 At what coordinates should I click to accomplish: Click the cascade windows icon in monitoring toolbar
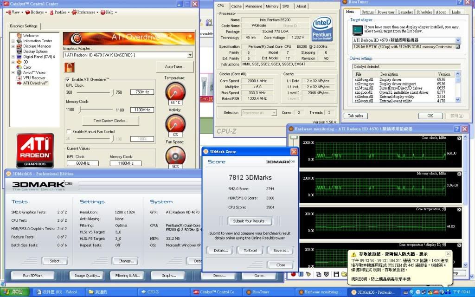(x=318, y=274)
